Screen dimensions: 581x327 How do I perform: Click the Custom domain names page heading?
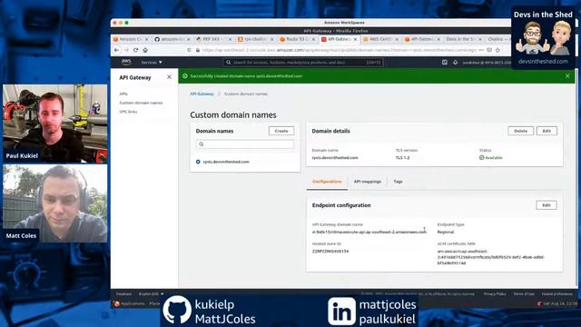233,115
